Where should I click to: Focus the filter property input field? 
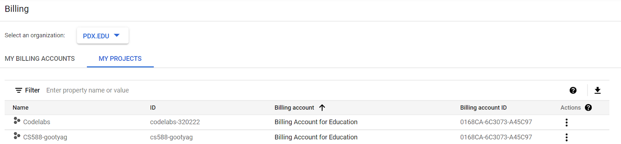tap(303, 90)
